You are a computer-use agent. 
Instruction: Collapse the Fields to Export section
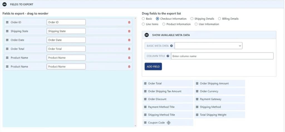pos(4,4)
